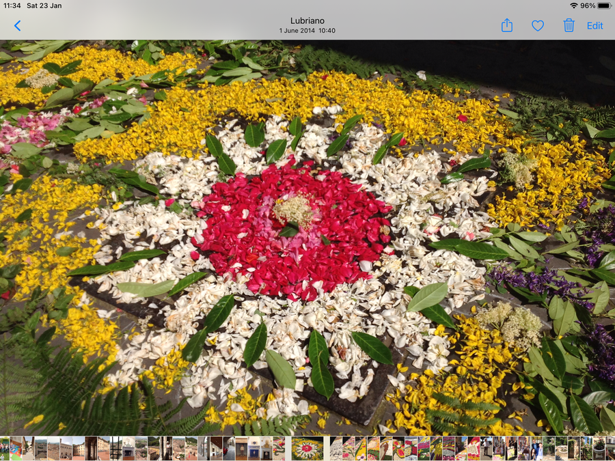This screenshot has height=461, width=615.
Task: Tap the Wi-Fi status icon
Action: pos(574,5)
